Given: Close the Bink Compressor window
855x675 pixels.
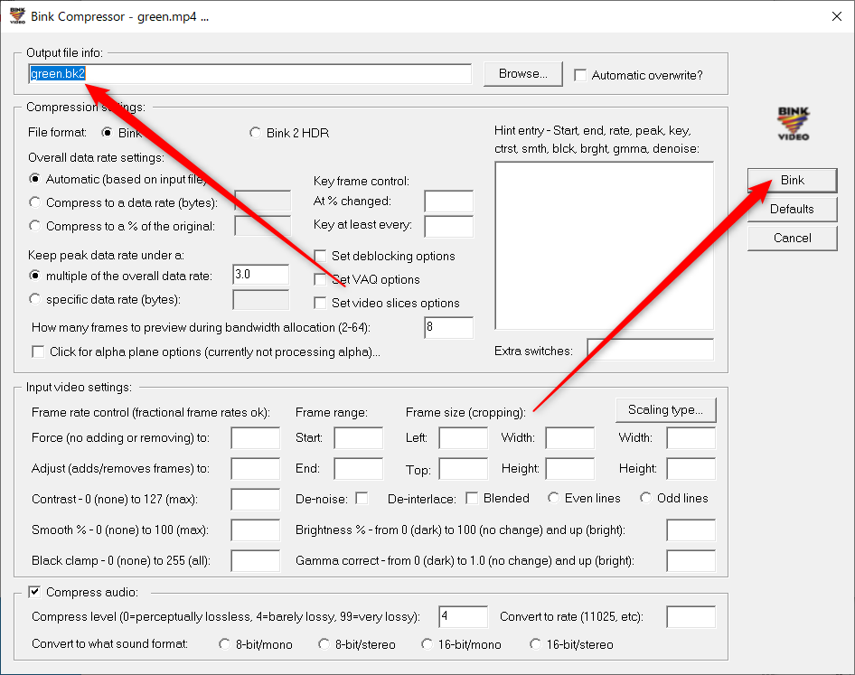Looking at the screenshot, I should [836, 16].
